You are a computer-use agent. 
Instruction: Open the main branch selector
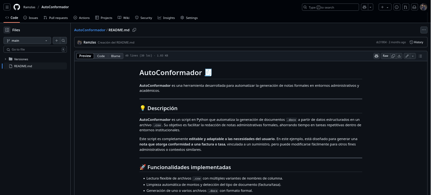click(x=27, y=40)
